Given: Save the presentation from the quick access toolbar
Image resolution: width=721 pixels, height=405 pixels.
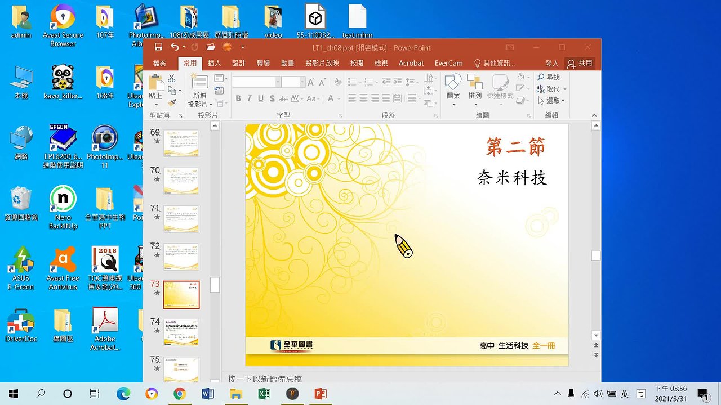Looking at the screenshot, I should coord(158,47).
